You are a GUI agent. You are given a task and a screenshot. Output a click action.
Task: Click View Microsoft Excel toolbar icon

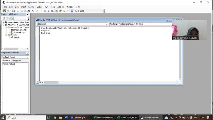[4, 11]
